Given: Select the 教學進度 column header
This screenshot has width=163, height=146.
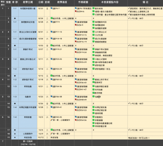Looking at the screenshot, I should click(62, 2).
